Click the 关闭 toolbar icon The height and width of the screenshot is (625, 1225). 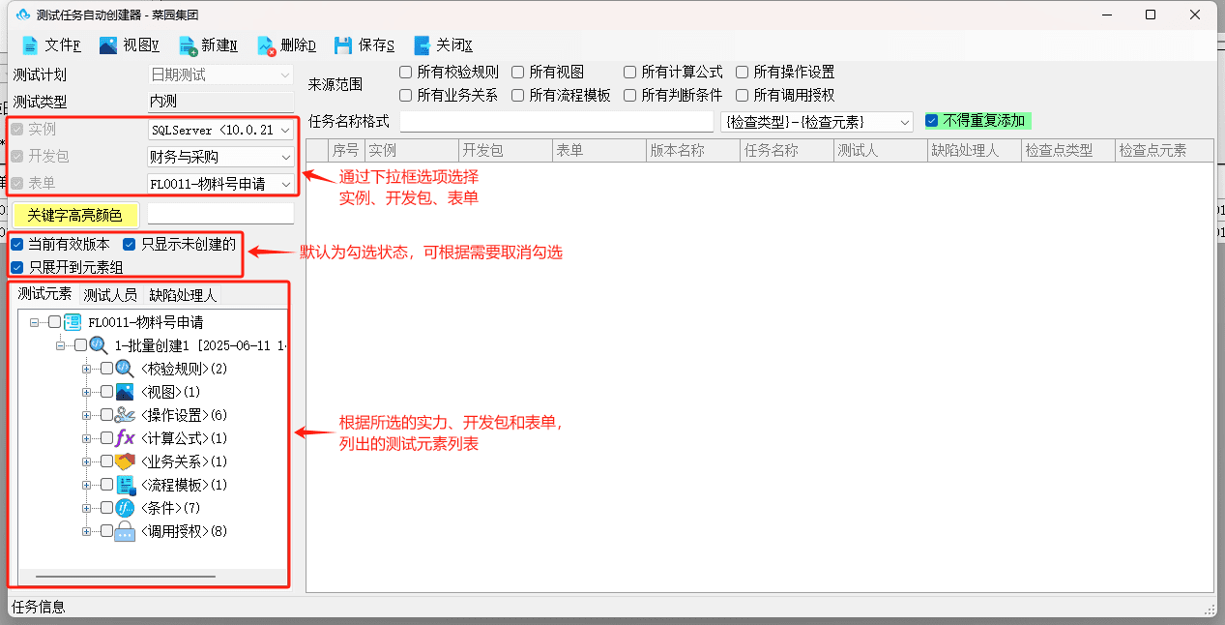click(422, 45)
